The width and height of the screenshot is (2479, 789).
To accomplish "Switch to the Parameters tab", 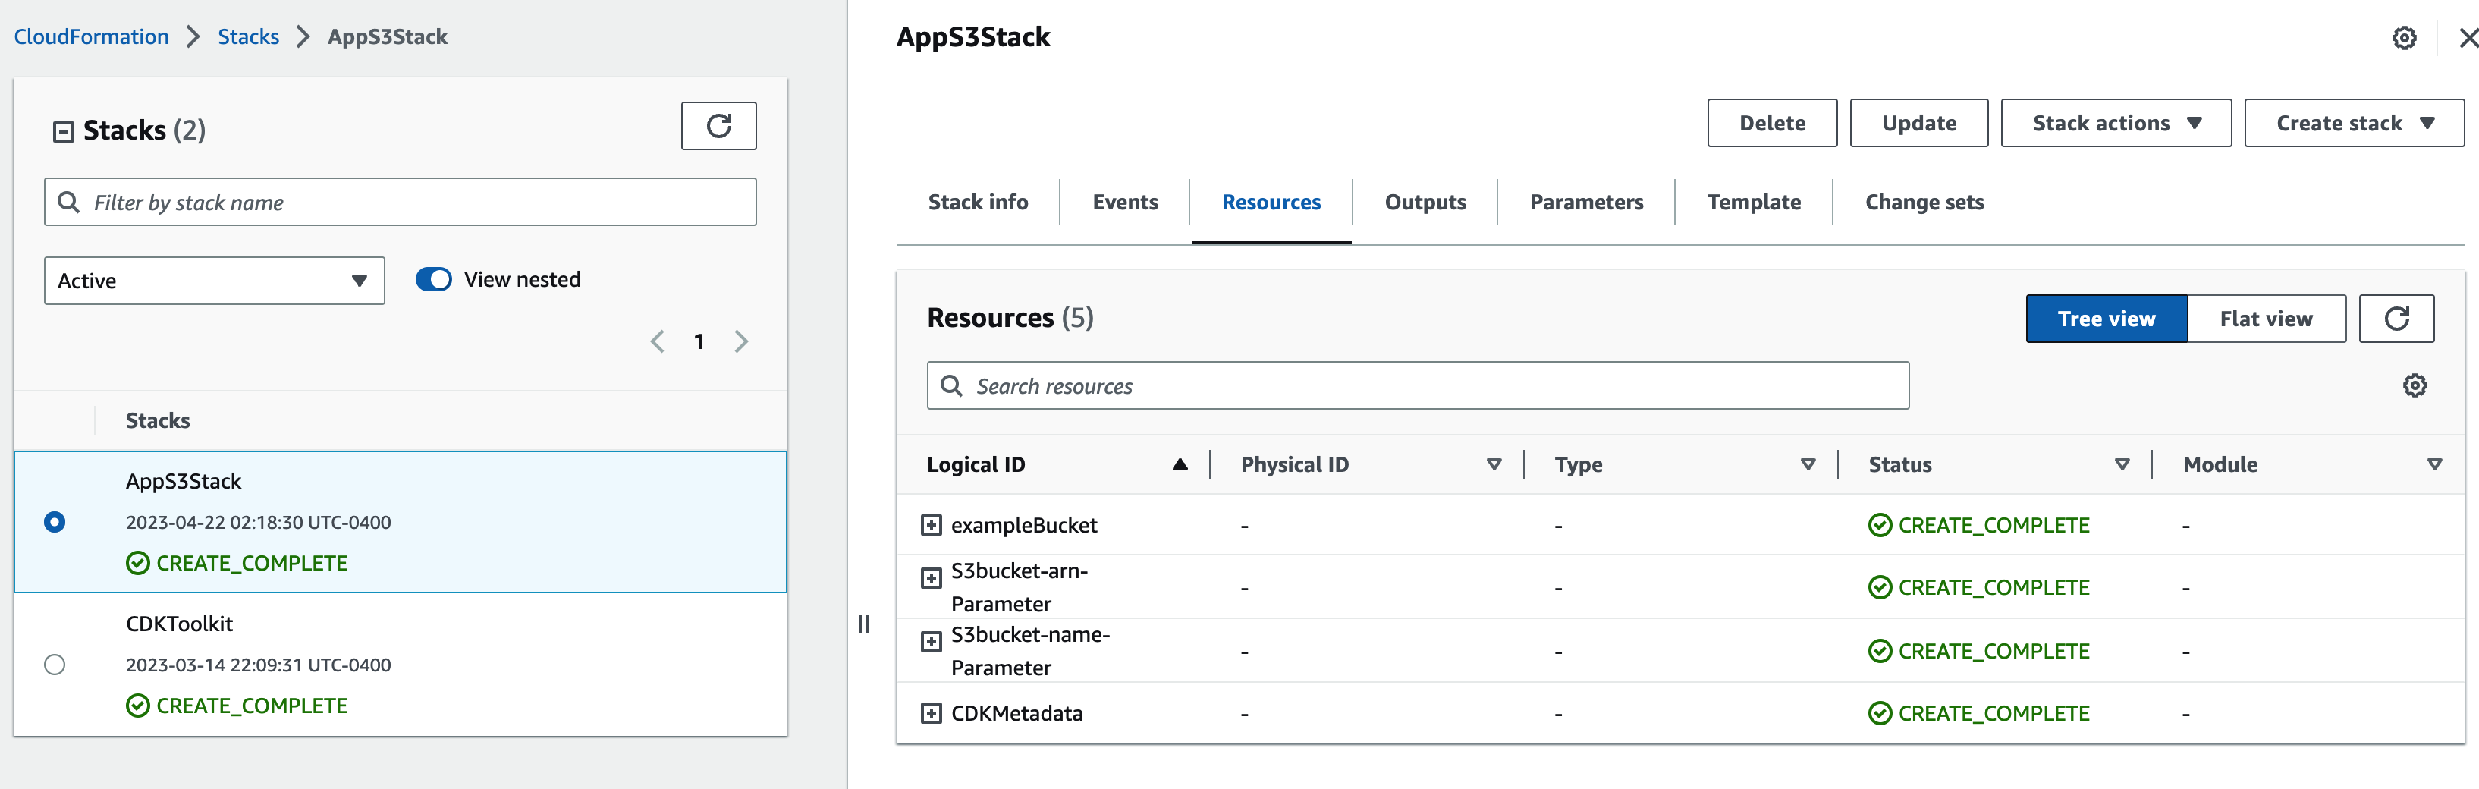I will pos(1587,202).
